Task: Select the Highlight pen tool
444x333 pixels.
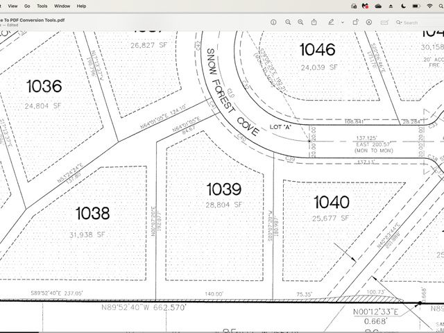Action: (x=331, y=22)
